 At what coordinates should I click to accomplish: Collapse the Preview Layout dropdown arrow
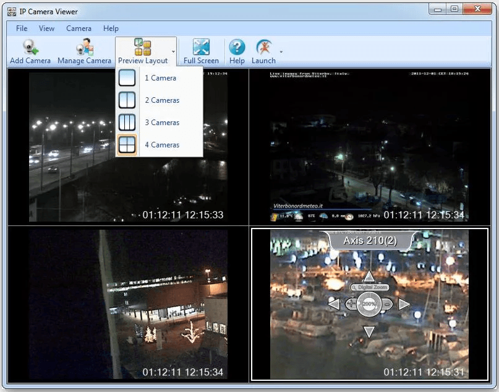coord(174,52)
